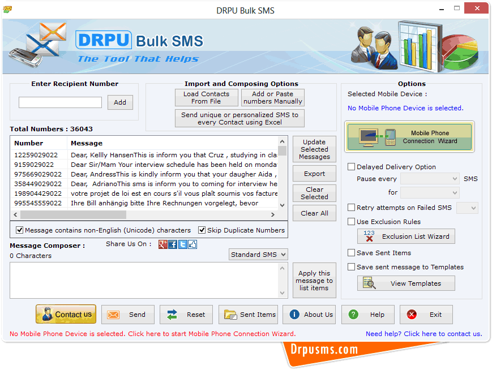Click Add recipient number button

pos(120,102)
